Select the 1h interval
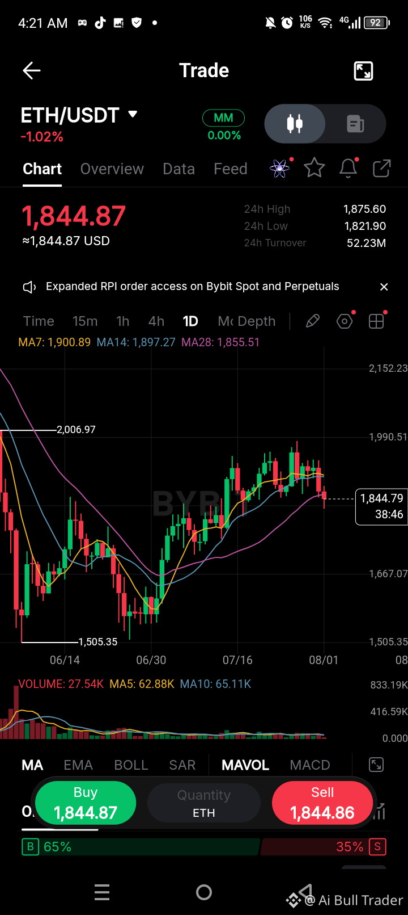408x915 pixels. pyautogui.click(x=123, y=321)
